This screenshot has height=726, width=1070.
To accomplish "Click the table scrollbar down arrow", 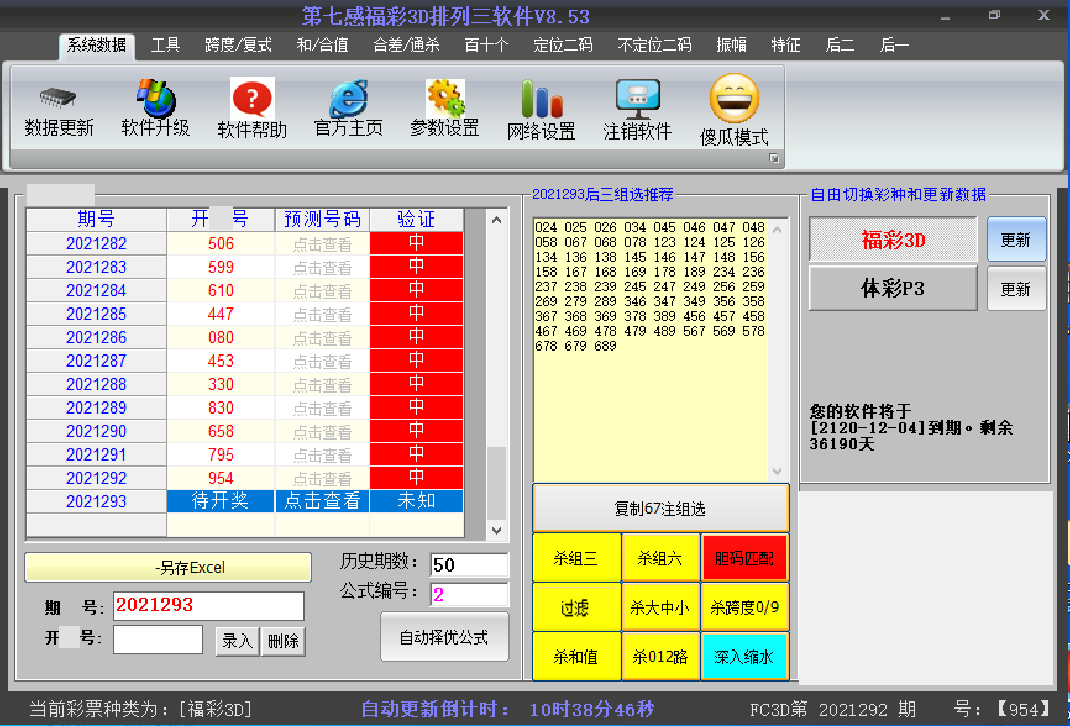I will (x=497, y=530).
